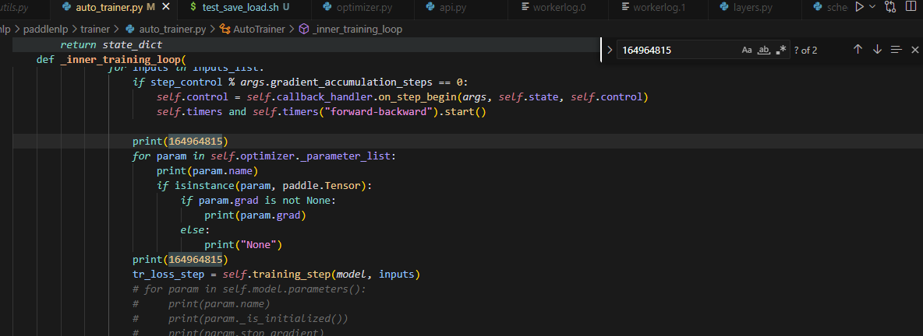Click inside the find input field
The height and width of the screenshot is (336, 923).
[674, 50]
